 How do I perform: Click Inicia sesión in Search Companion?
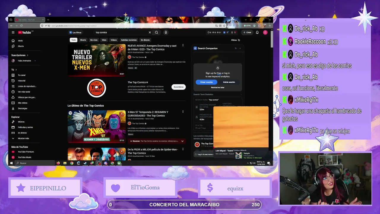coord(229,82)
